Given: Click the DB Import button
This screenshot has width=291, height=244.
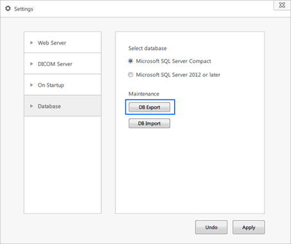Looking at the screenshot, I should pos(150,123).
